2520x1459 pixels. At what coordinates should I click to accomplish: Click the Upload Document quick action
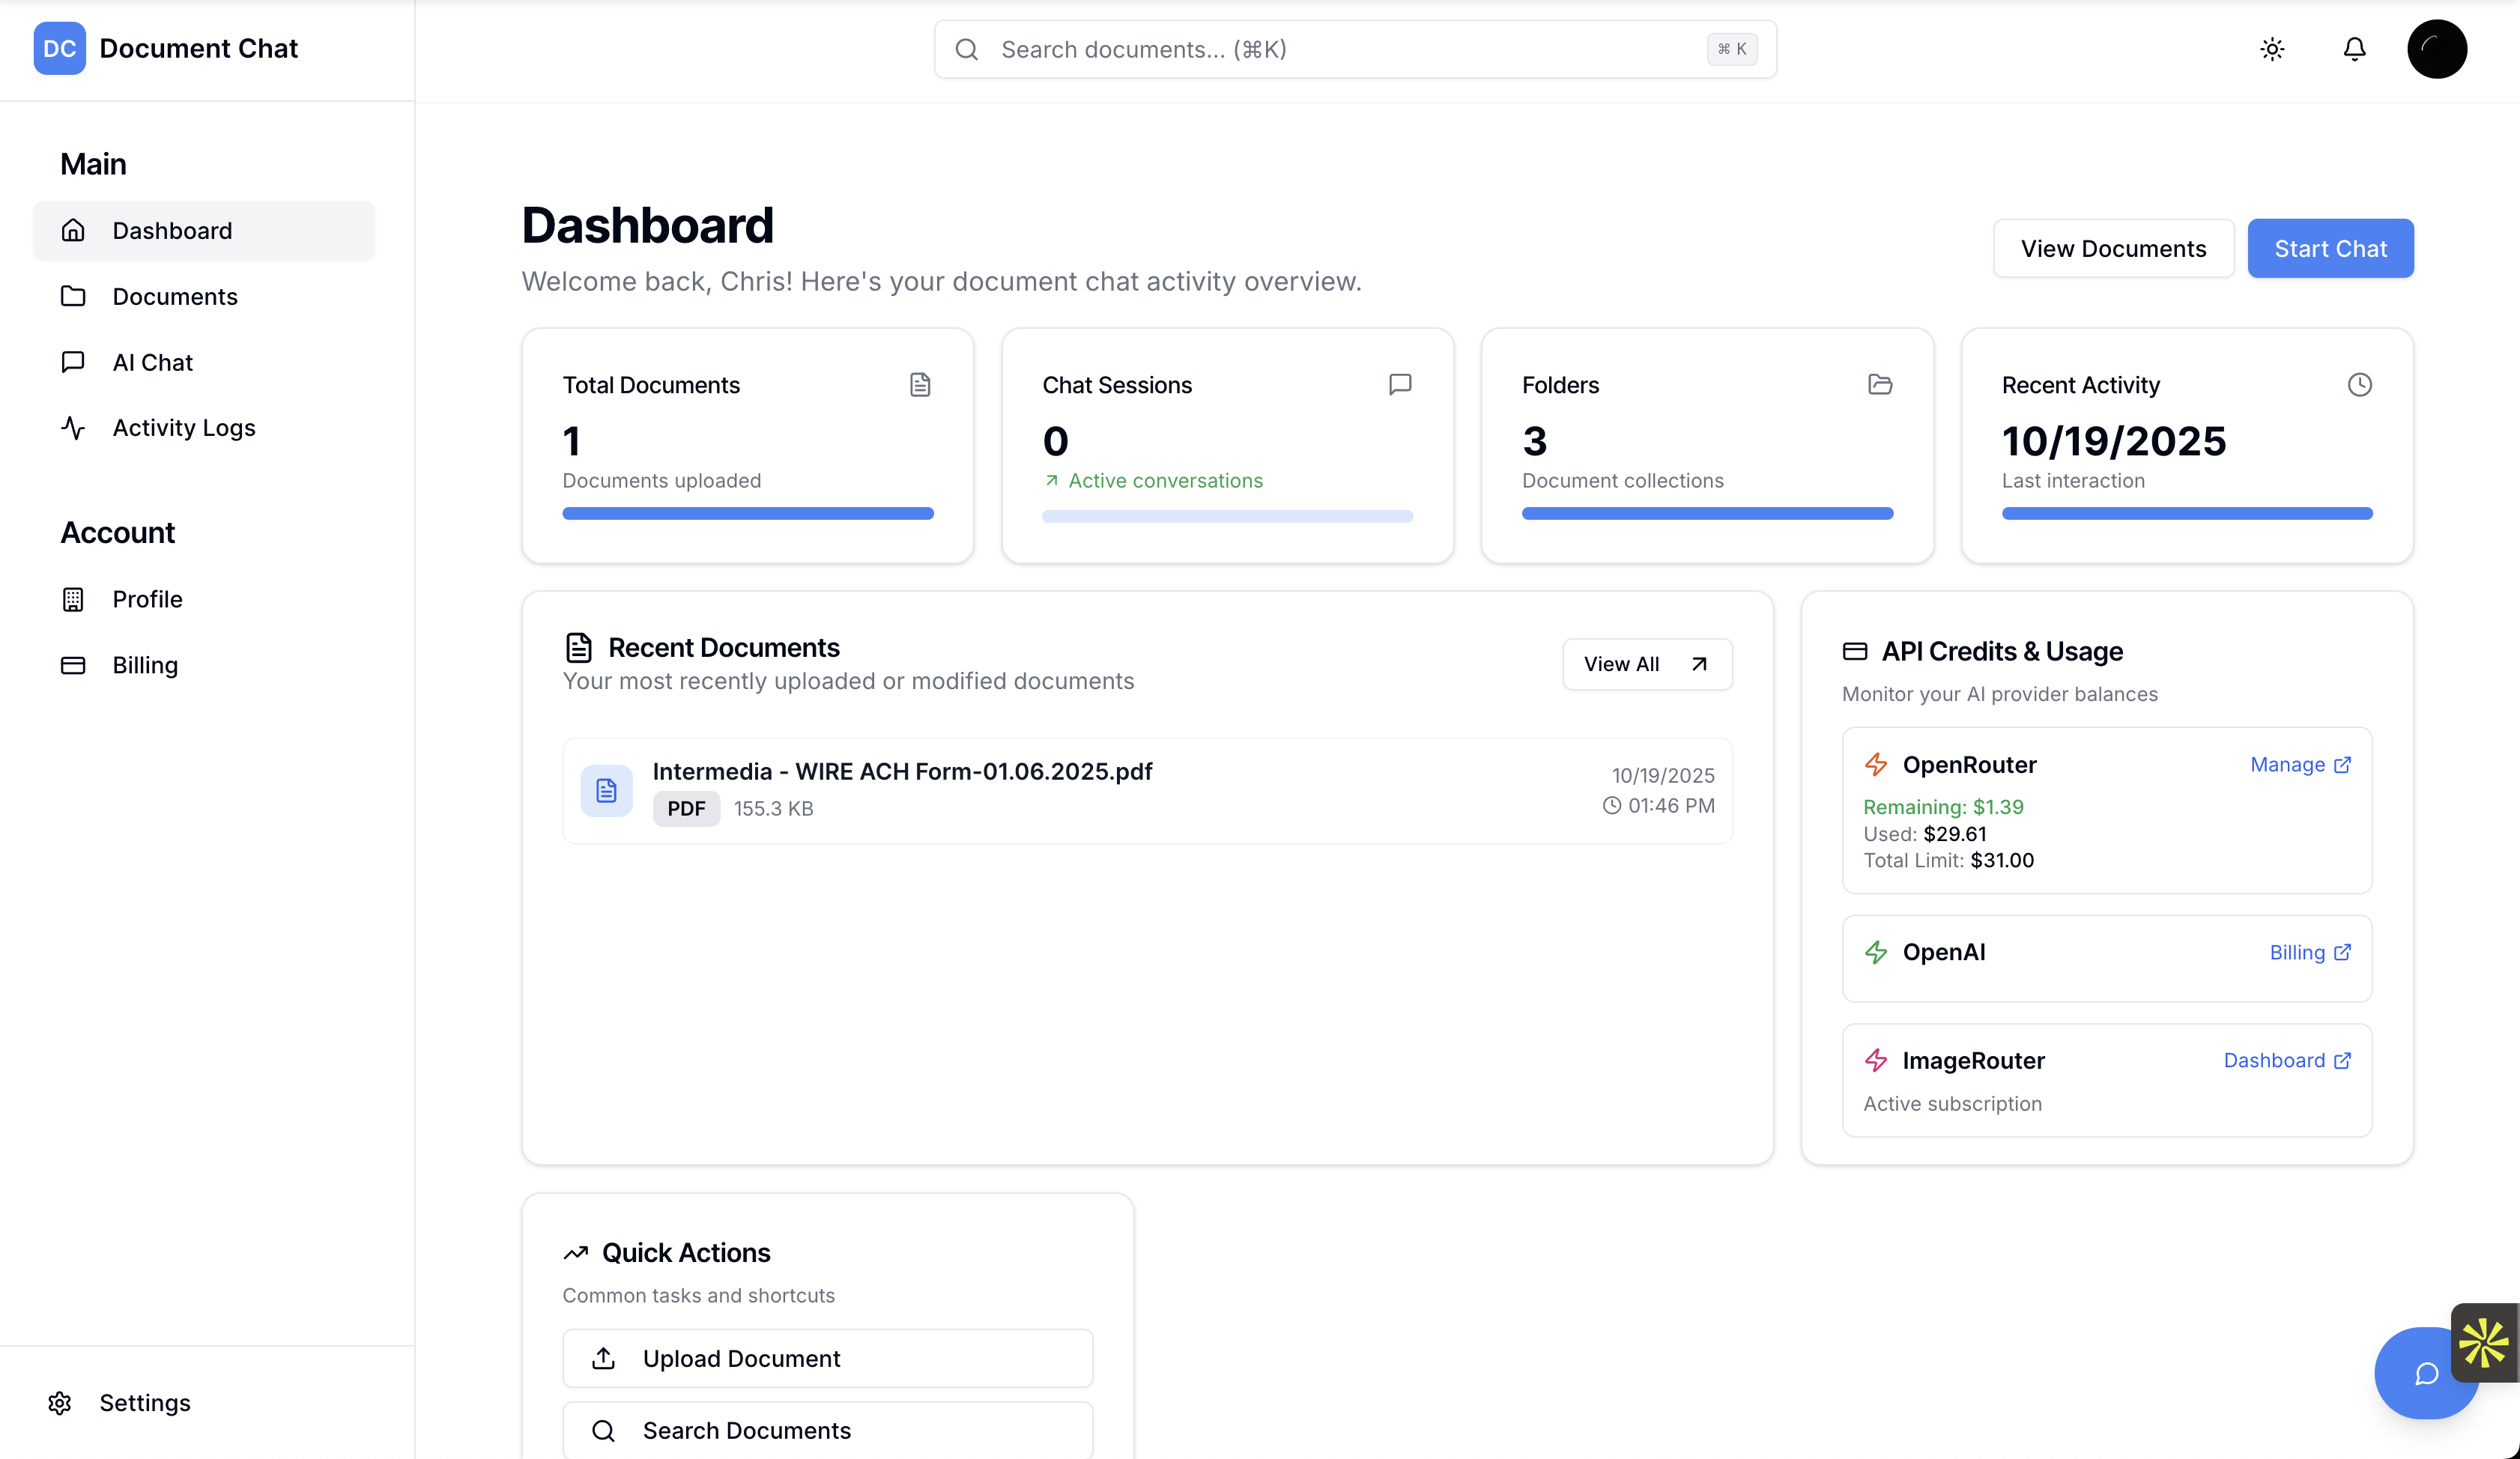pos(827,1358)
